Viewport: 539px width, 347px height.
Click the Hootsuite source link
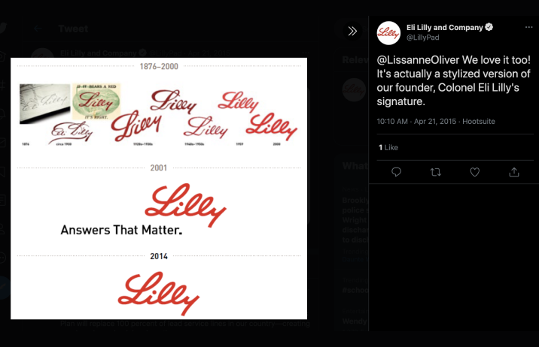point(479,122)
